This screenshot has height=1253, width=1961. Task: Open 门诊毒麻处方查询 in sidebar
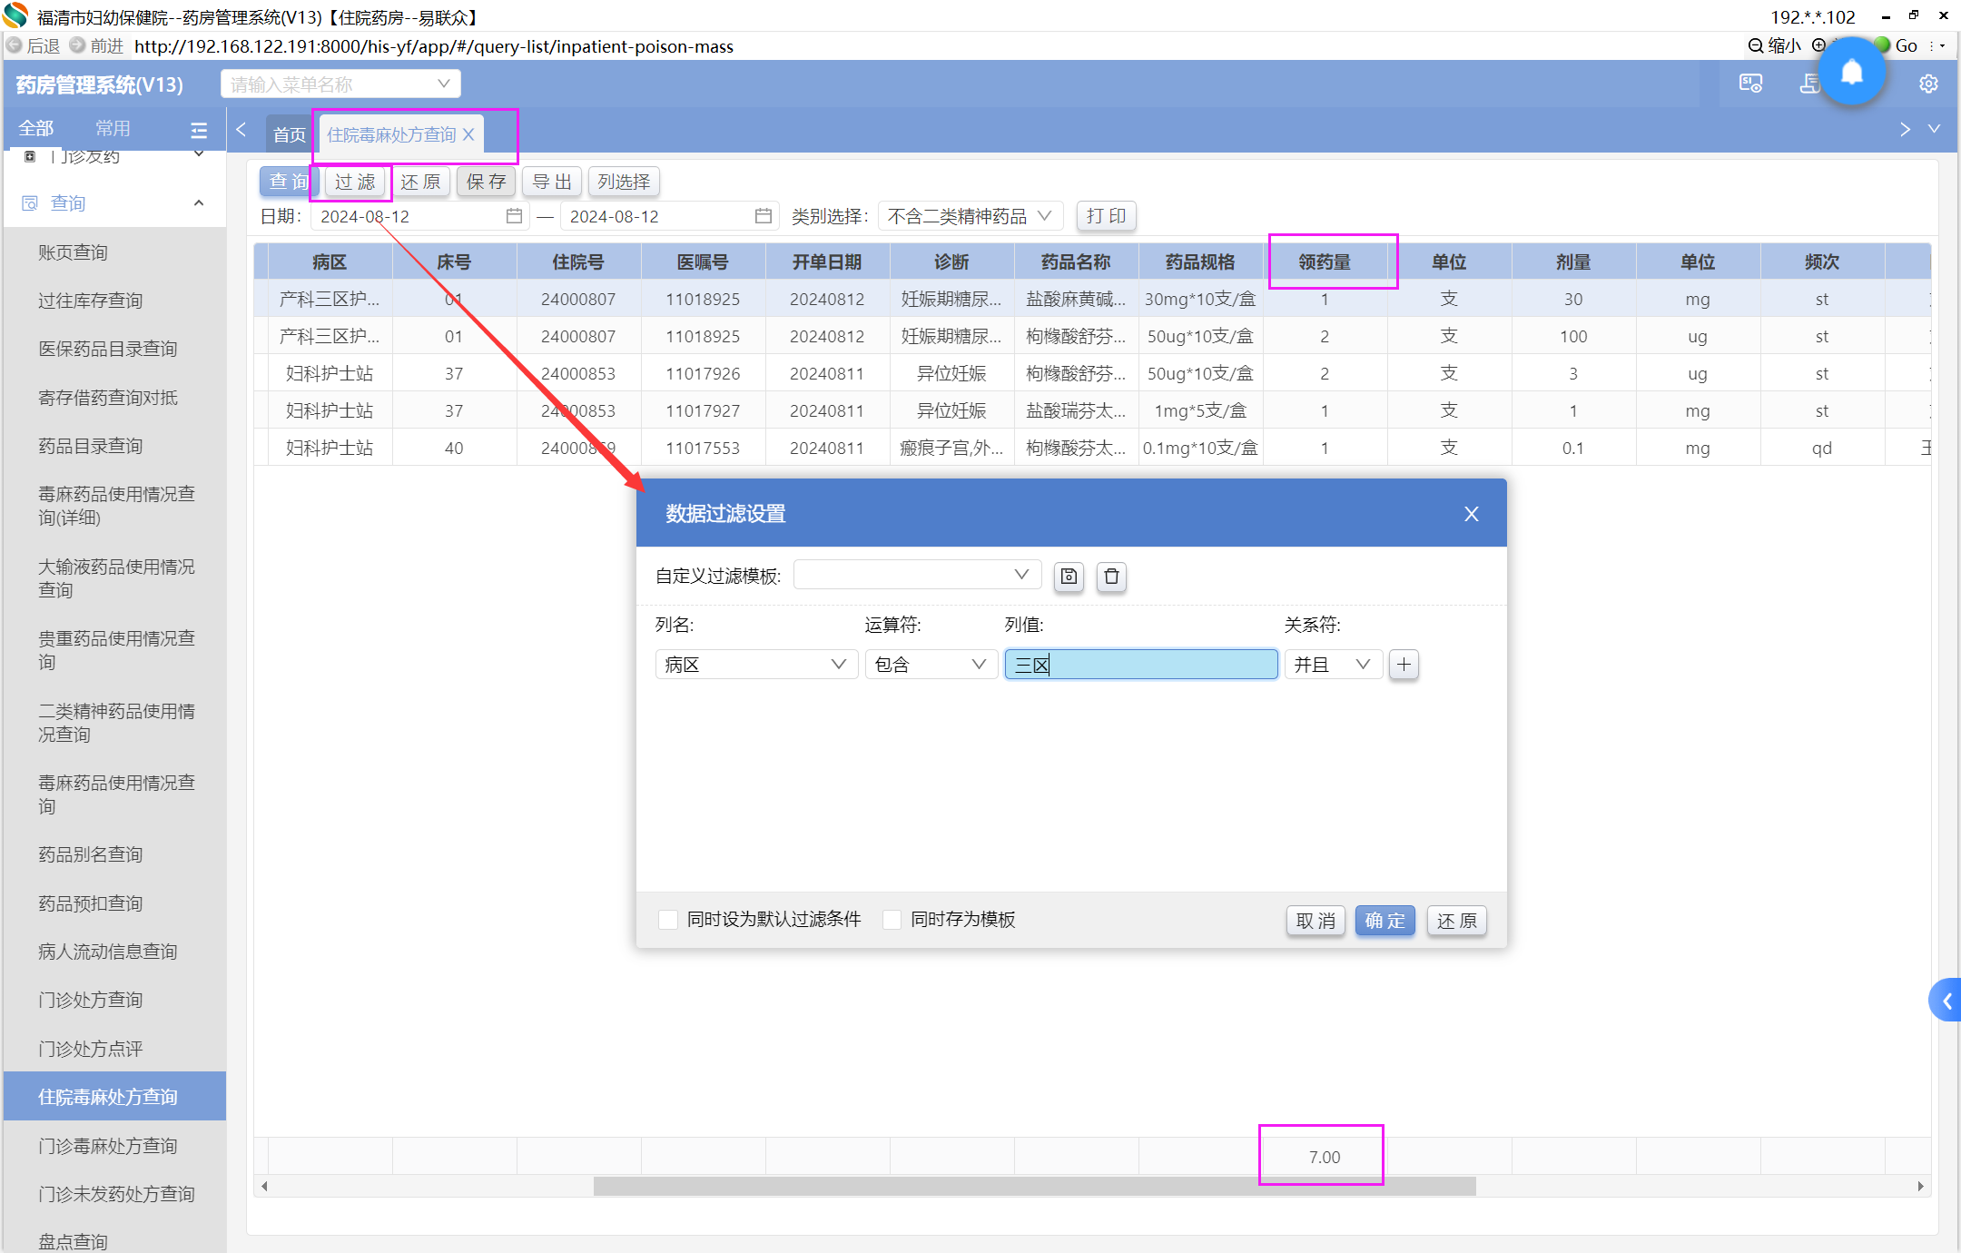(x=107, y=1146)
